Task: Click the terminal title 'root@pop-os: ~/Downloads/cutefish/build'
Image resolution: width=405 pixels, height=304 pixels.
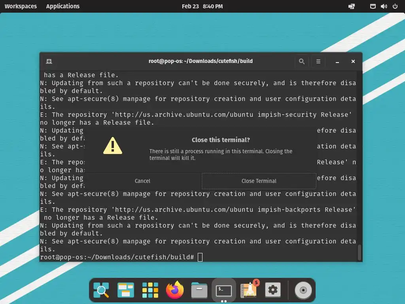Action: click(201, 61)
